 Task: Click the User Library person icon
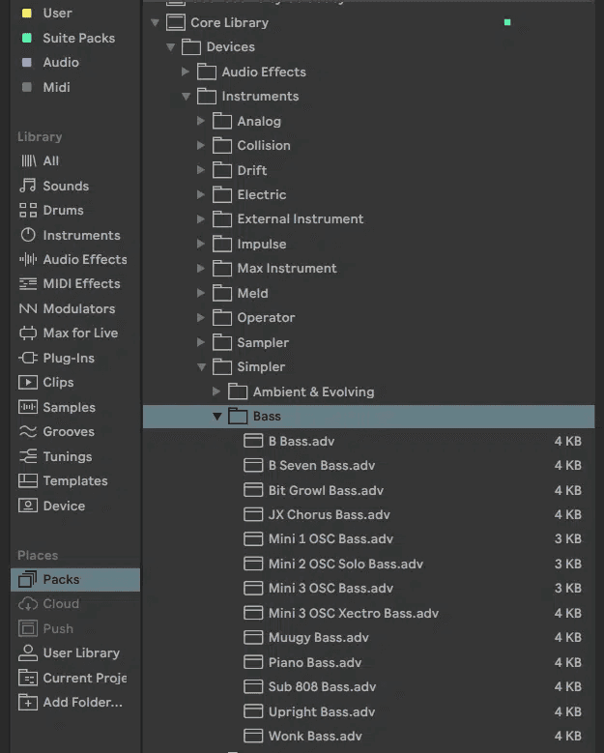coord(28,652)
